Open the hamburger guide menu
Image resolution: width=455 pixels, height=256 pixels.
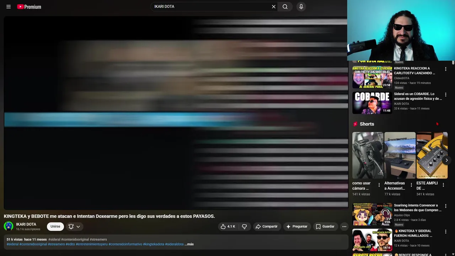(x=9, y=6)
